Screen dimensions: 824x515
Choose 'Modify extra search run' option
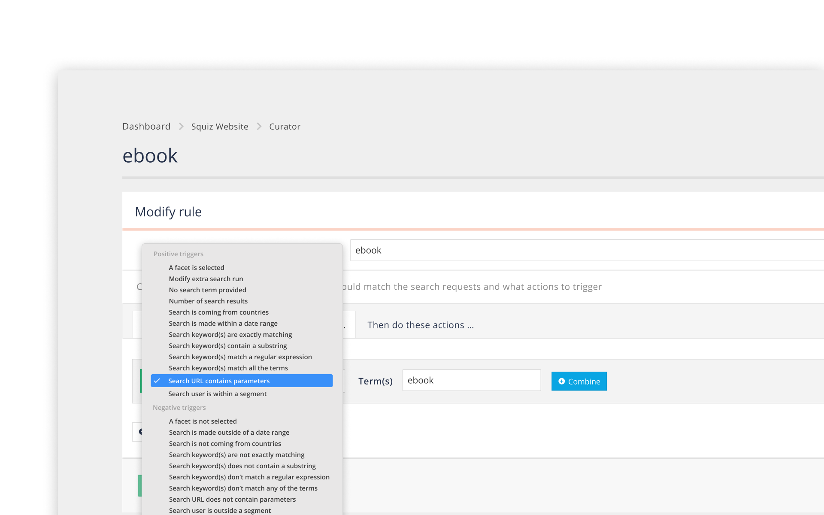pyautogui.click(x=206, y=279)
